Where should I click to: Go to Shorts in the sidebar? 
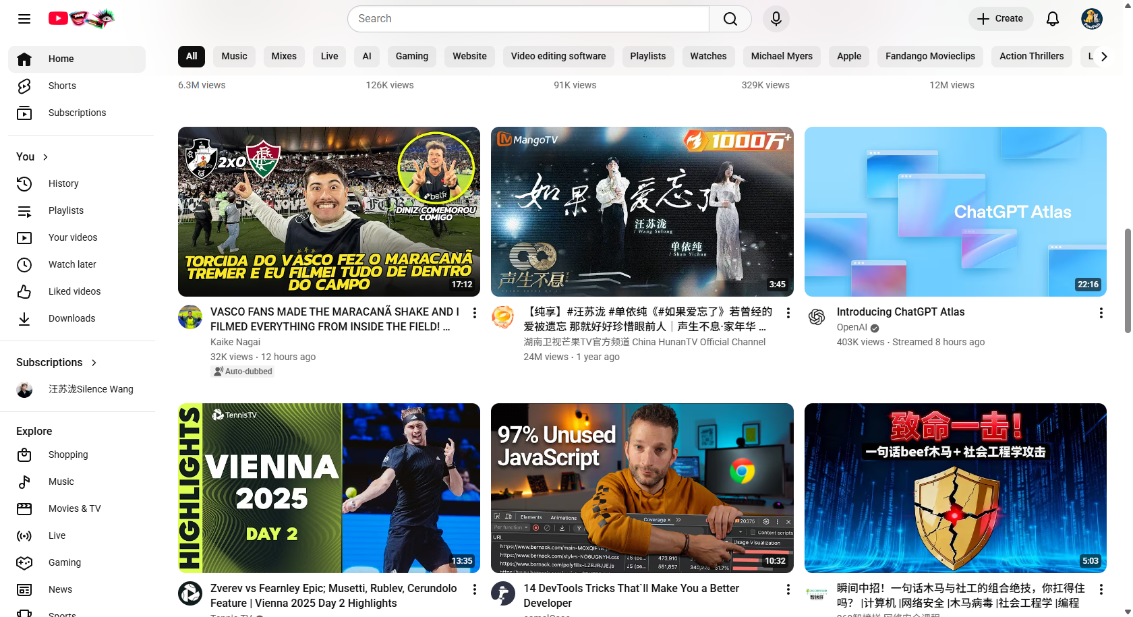(x=61, y=86)
